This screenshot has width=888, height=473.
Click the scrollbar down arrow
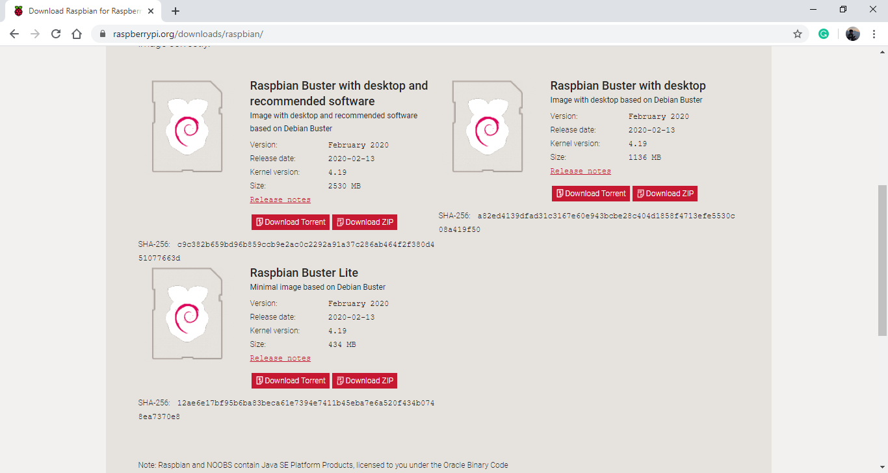[882, 467]
